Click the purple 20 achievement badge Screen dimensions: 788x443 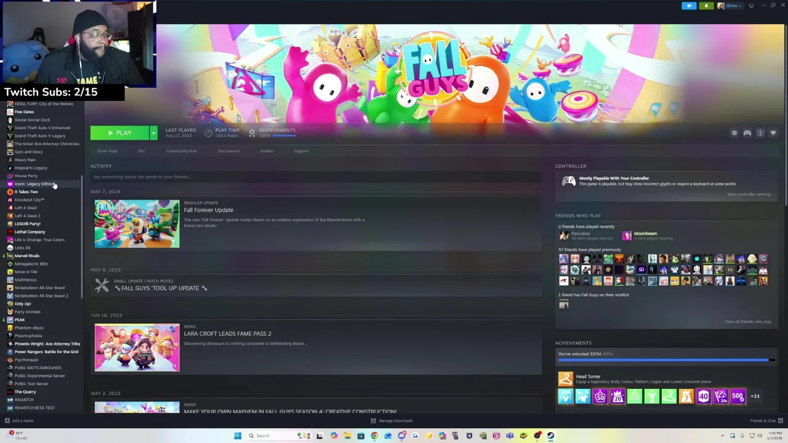(617, 397)
